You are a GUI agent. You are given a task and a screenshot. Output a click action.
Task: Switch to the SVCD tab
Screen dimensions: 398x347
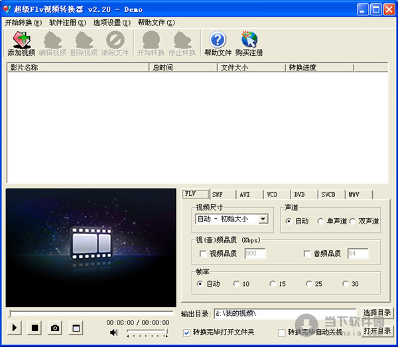tap(332, 194)
